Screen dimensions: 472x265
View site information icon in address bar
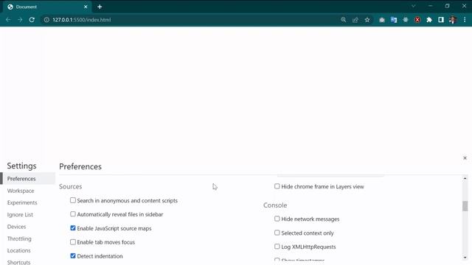[x=46, y=20]
